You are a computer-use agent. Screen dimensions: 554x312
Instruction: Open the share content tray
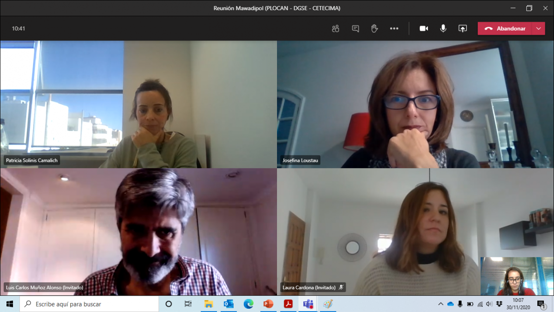tap(463, 29)
